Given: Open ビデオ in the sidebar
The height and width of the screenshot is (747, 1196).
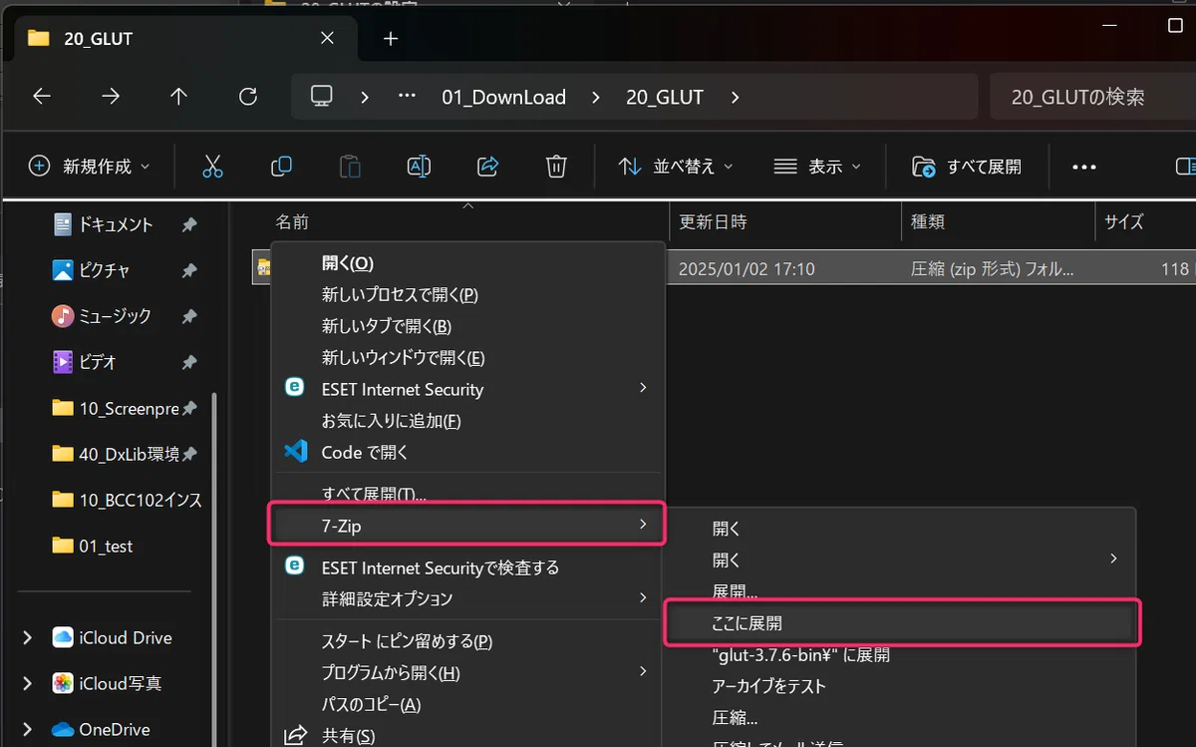Looking at the screenshot, I should pos(98,362).
